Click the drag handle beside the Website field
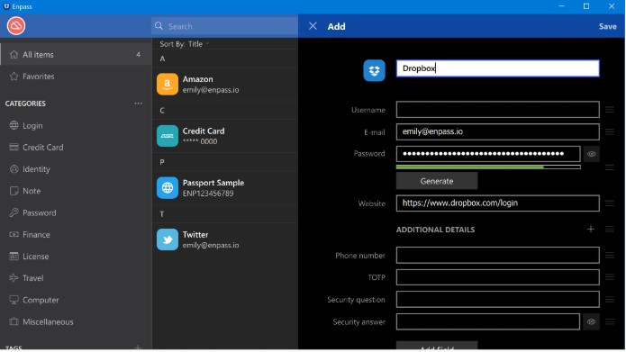 click(609, 203)
